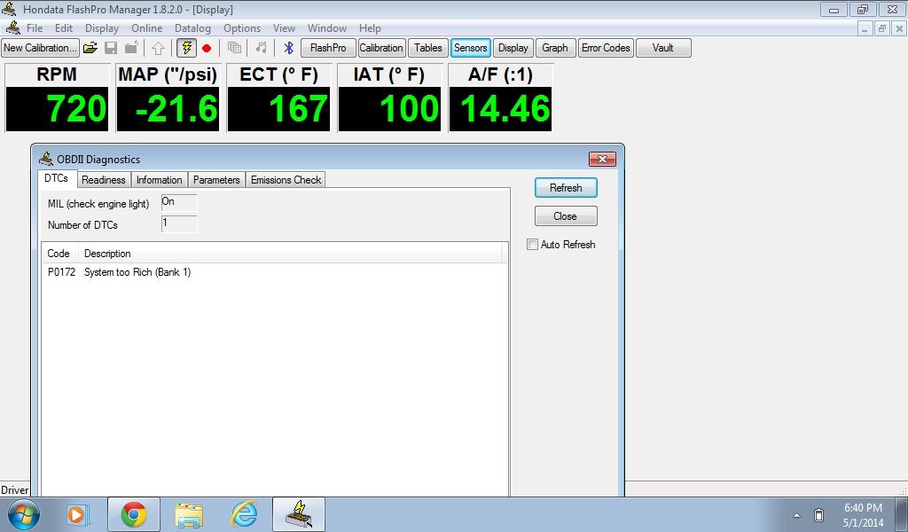
Task: Click the New Calibration button
Action: (40, 48)
